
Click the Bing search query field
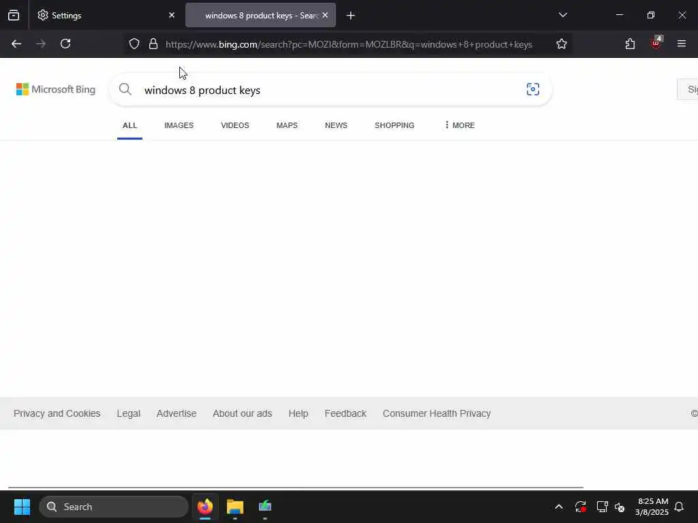tap(329, 90)
